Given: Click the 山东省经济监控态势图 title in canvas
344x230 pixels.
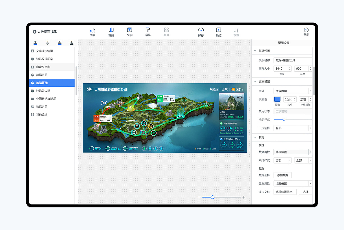Looking at the screenshot, I should pos(110,89).
